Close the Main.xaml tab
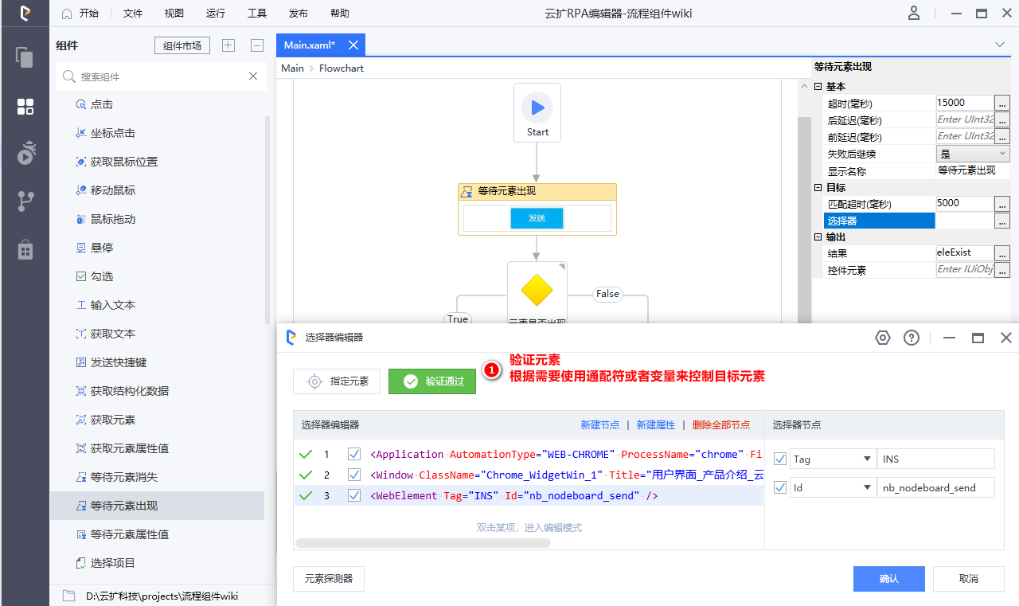The height and width of the screenshot is (606, 1019). pyautogui.click(x=353, y=45)
